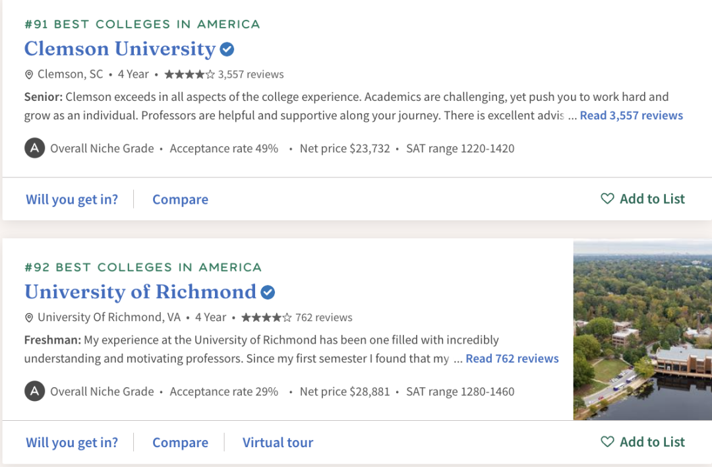Click Clemson's A Overall Niche Grade badge
The height and width of the screenshot is (467, 712).
tap(34, 148)
